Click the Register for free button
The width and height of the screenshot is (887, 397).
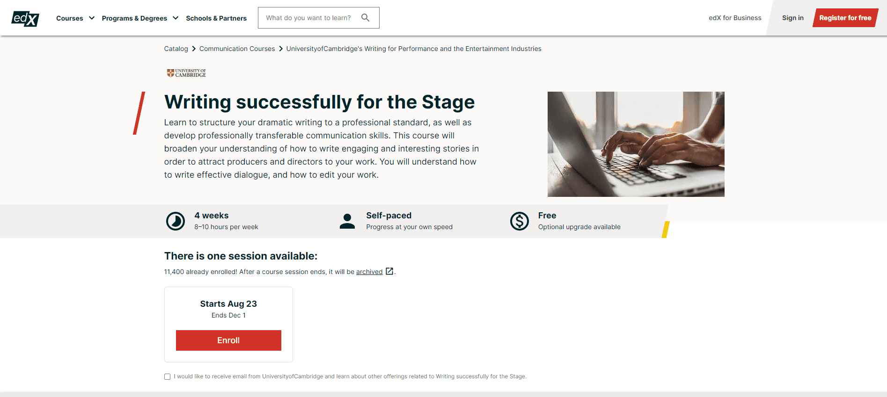tap(845, 17)
